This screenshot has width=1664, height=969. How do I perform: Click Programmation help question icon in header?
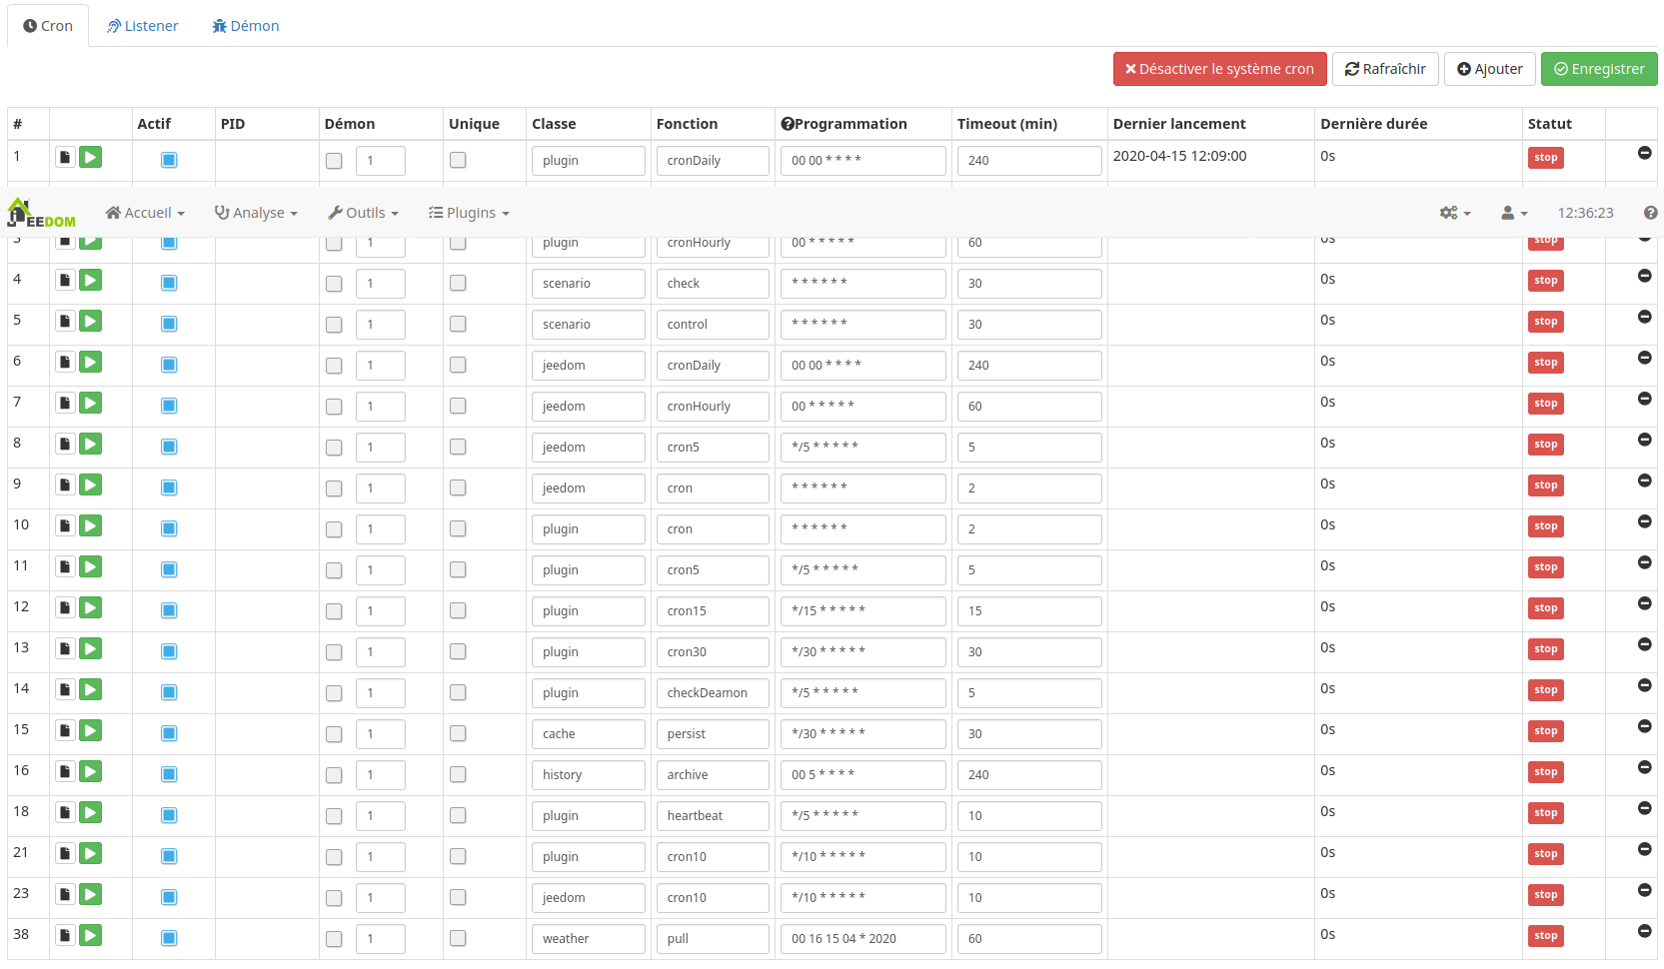pyautogui.click(x=788, y=124)
